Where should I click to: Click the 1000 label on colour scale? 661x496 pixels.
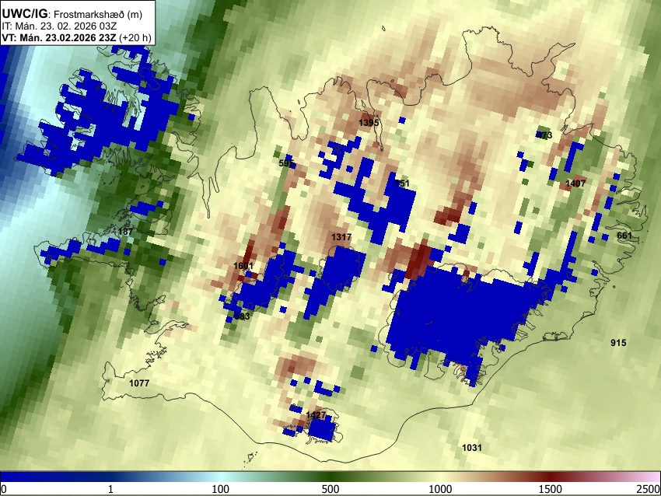440,489
